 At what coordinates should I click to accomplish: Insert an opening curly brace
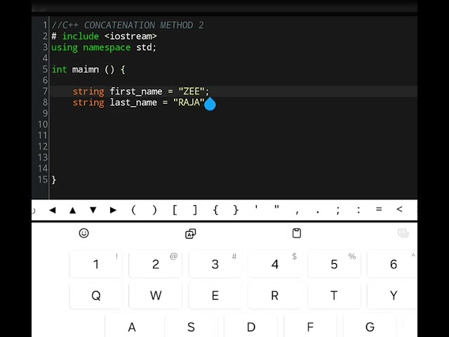pos(215,210)
